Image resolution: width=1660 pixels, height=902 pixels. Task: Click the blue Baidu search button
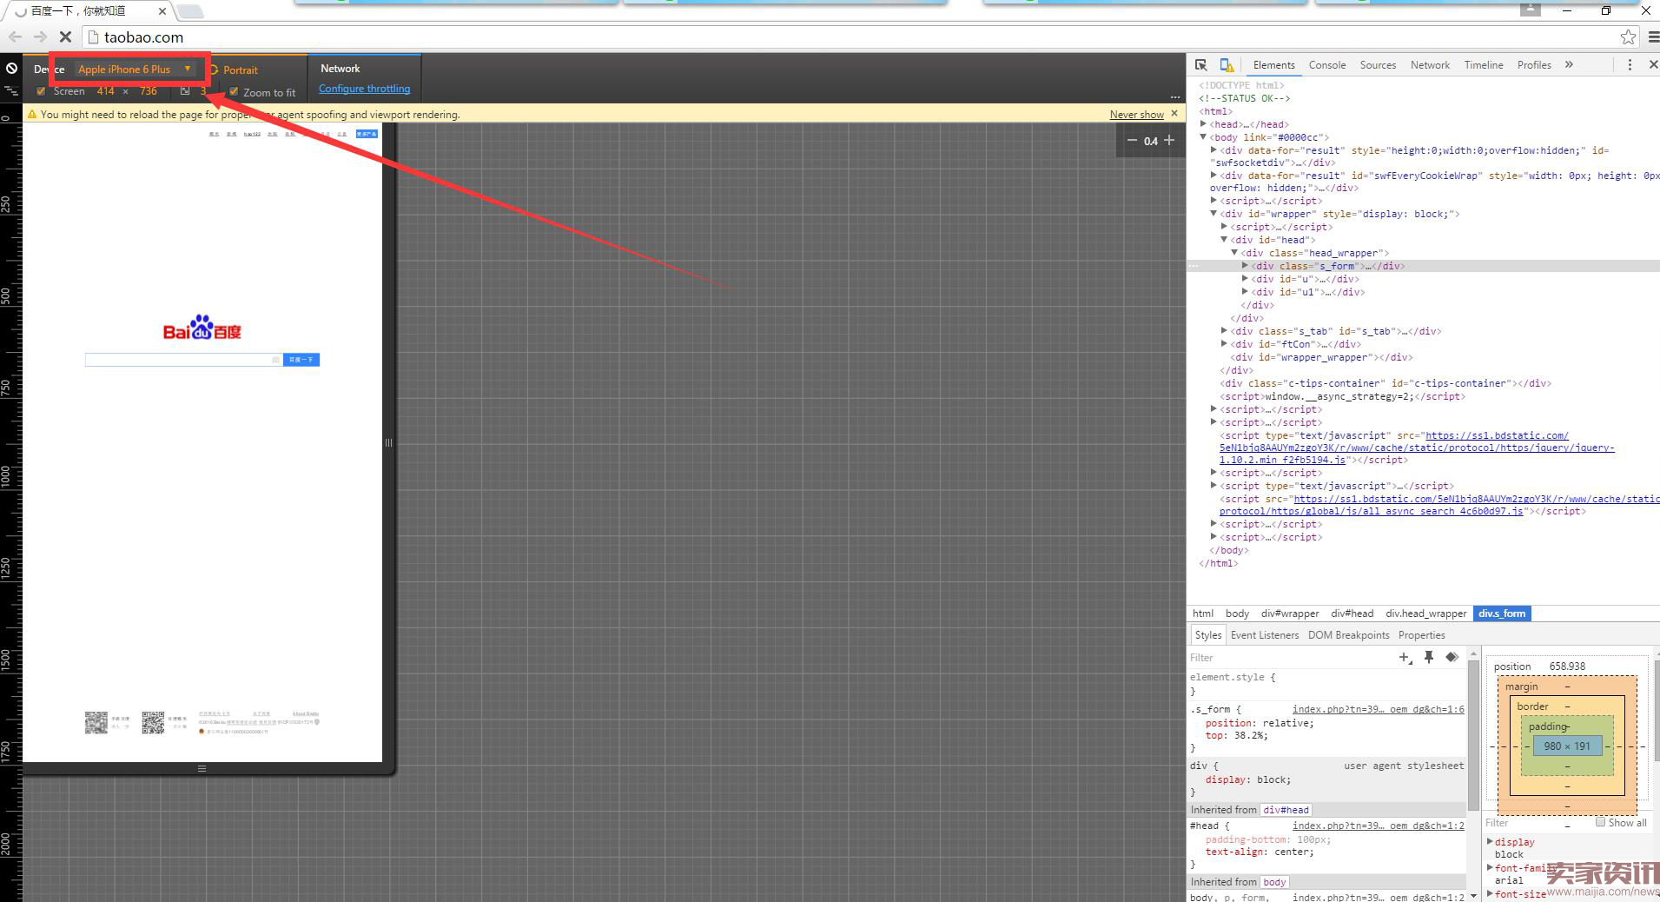click(301, 360)
